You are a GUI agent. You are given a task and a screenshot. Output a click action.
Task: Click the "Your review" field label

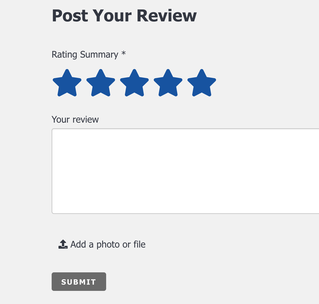[x=75, y=119]
